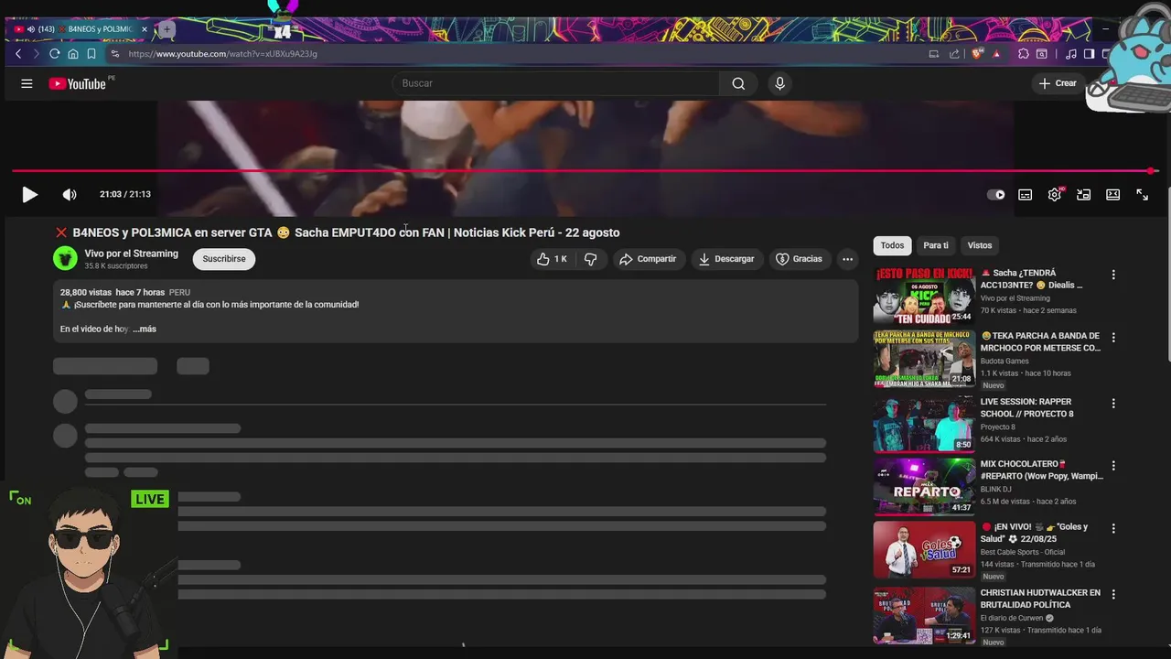The height and width of the screenshot is (659, 1171).
Task: Open options for MIX CHOCOLATERO video
Action: point(1113,466)
